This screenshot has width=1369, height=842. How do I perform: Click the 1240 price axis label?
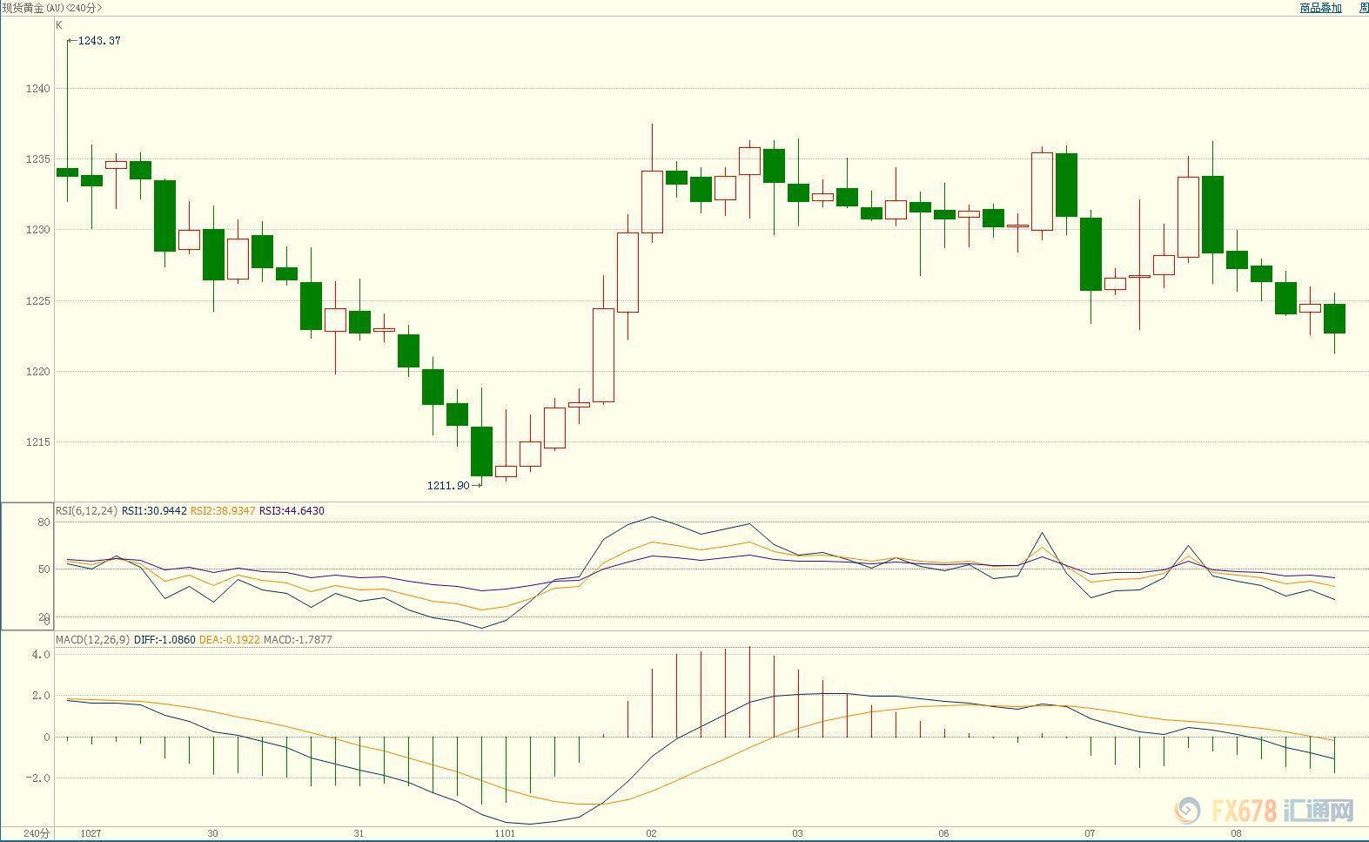click(38, 89)
